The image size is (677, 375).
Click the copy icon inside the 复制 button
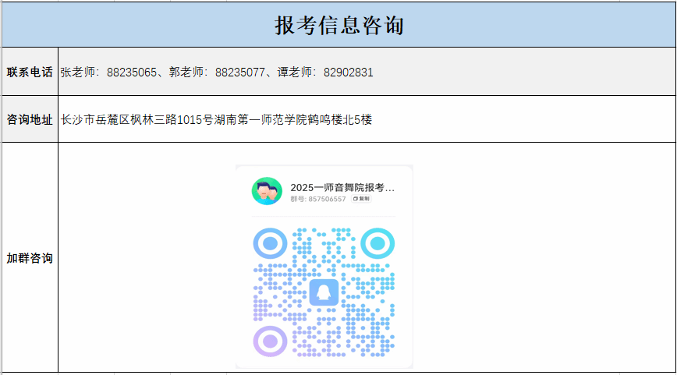356,199
